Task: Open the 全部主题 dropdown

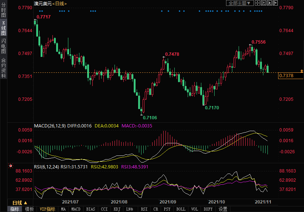Action: [239, 3]
